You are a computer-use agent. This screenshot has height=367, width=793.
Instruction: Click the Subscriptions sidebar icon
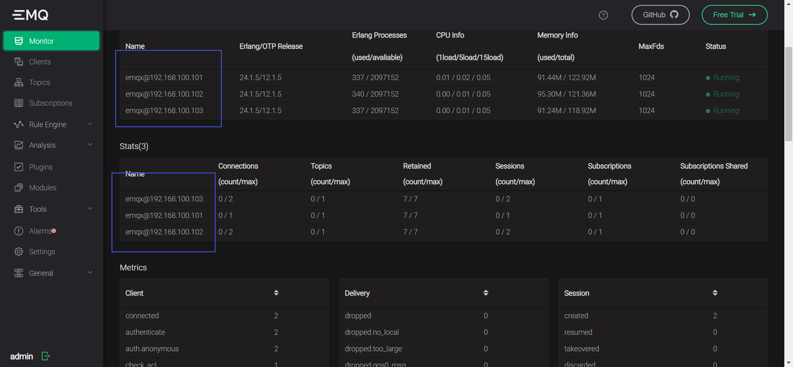click(x=19, y=103)
